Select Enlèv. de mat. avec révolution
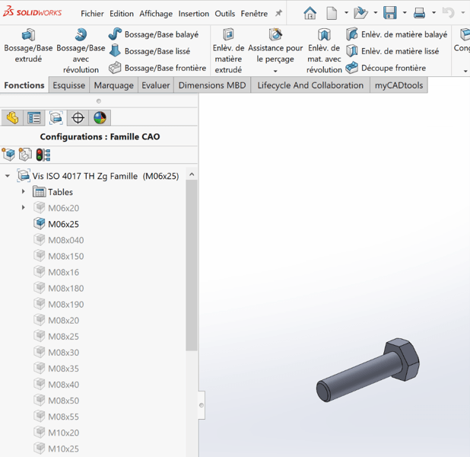 324,51
